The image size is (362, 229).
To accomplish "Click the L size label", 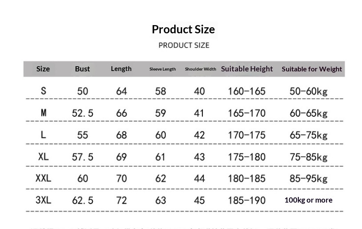I will tap(43, 135).
